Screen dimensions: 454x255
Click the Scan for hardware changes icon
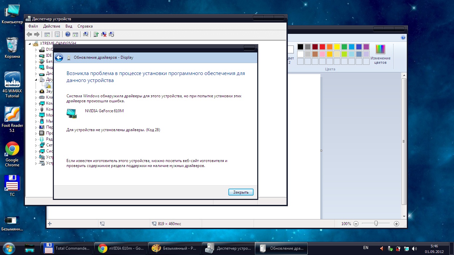[86, 34]
